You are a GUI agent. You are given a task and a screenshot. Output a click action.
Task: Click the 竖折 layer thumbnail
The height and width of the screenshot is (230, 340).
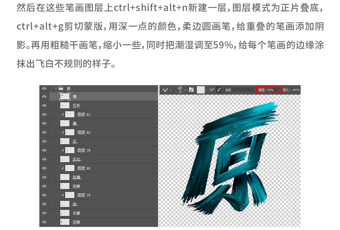pyautogui.click(x=65, y=106)
